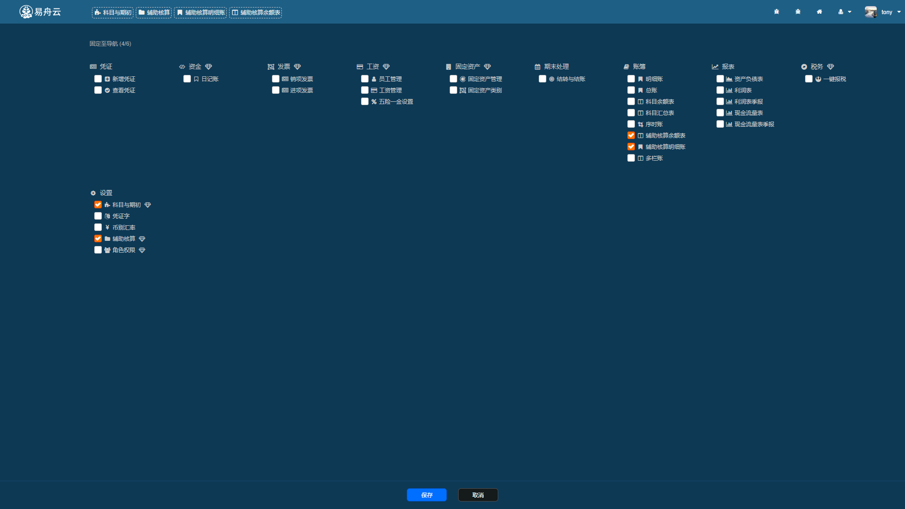Click the 取消 cancel button
The height and width of the screenshot is (509, 905).
coord(478,495)
